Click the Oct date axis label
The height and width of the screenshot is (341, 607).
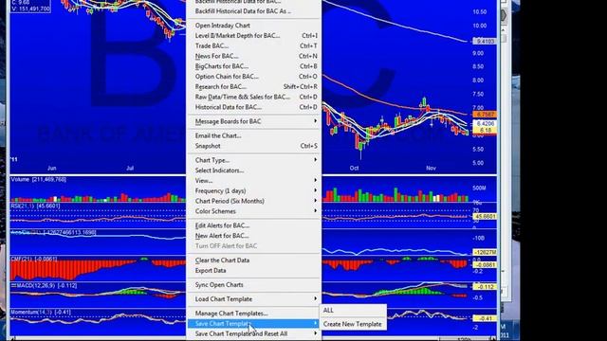click(354, 169)
